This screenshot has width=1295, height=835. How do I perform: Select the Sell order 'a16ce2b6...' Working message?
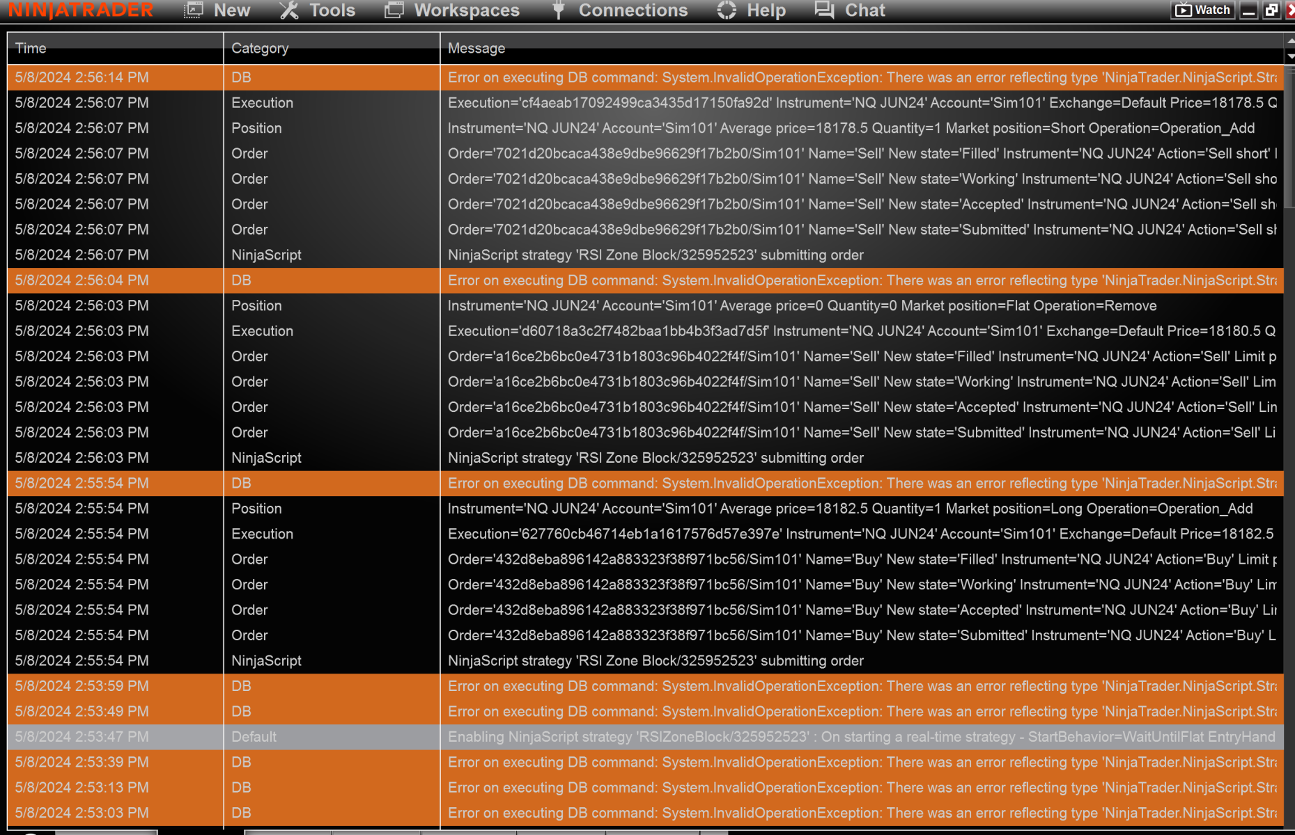[x=862, y=382]
